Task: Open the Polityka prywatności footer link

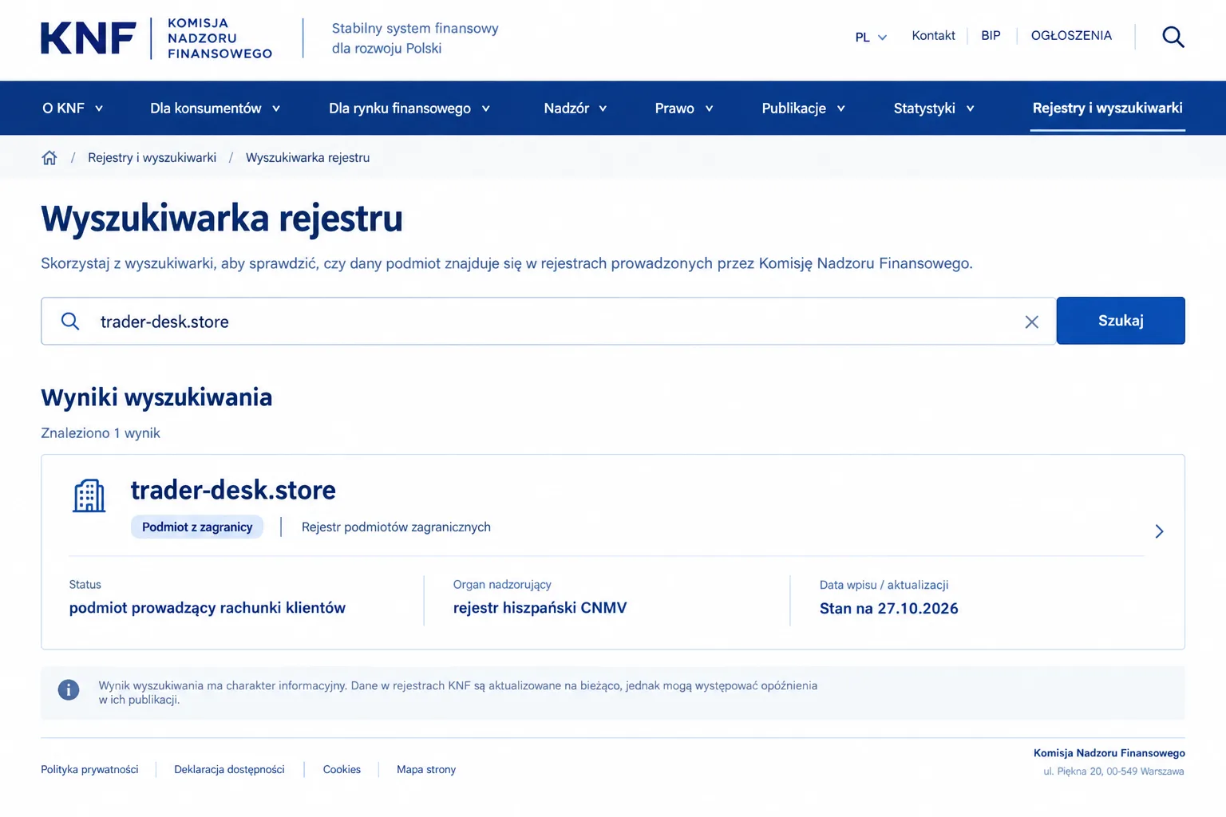Action: point(89,770)
